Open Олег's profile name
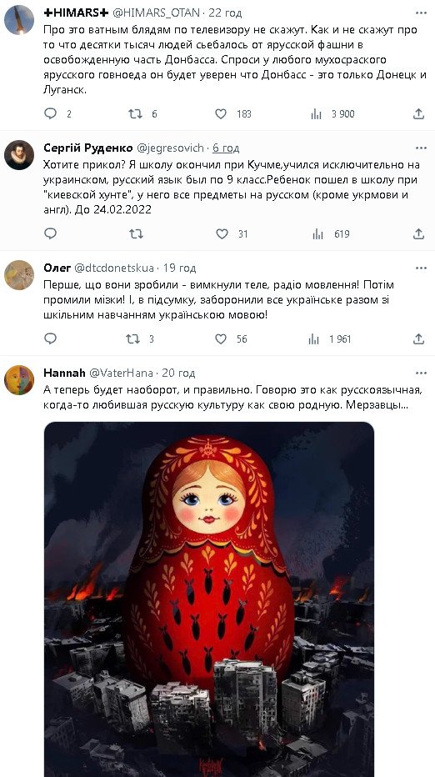Viewport: 435px width, 777px height. click(57, 268)
